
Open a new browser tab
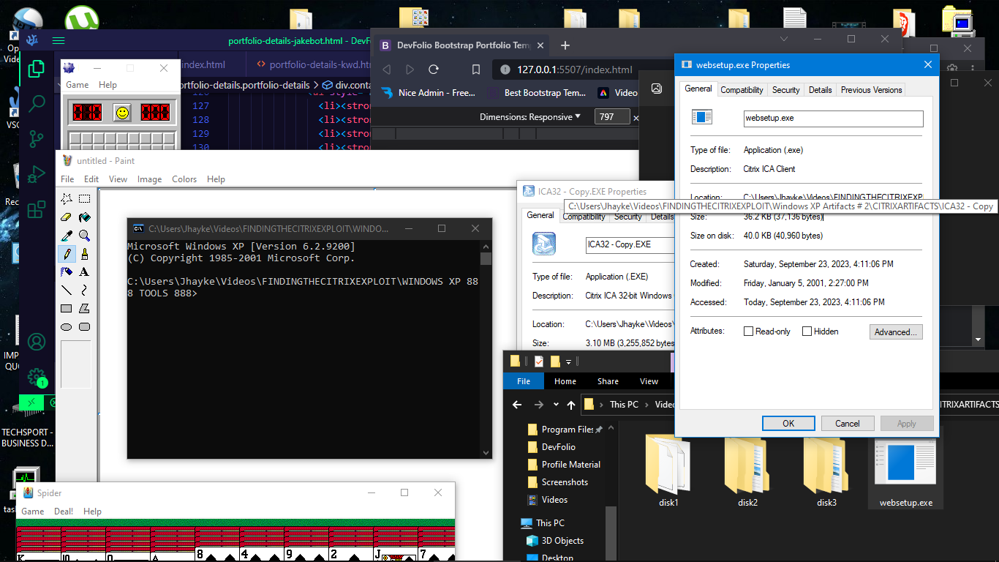click(565, 45)
